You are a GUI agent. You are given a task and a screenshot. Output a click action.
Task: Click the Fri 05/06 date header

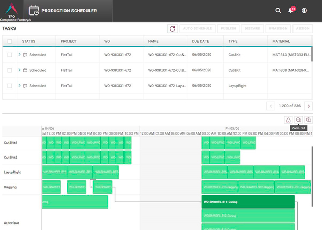click(232, 129)
